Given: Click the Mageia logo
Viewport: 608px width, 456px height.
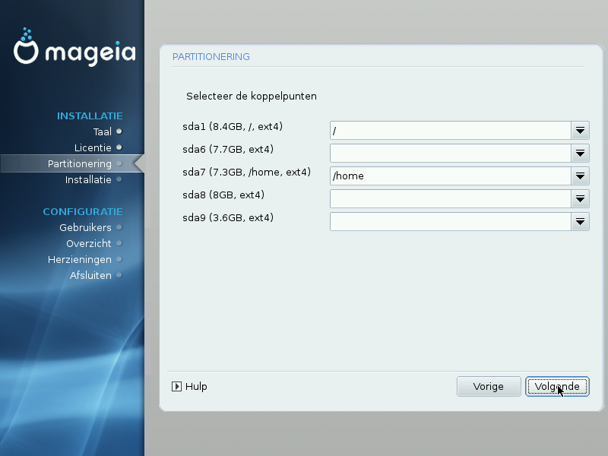Looking at the screenshot, I should click(x=74, y=47).
